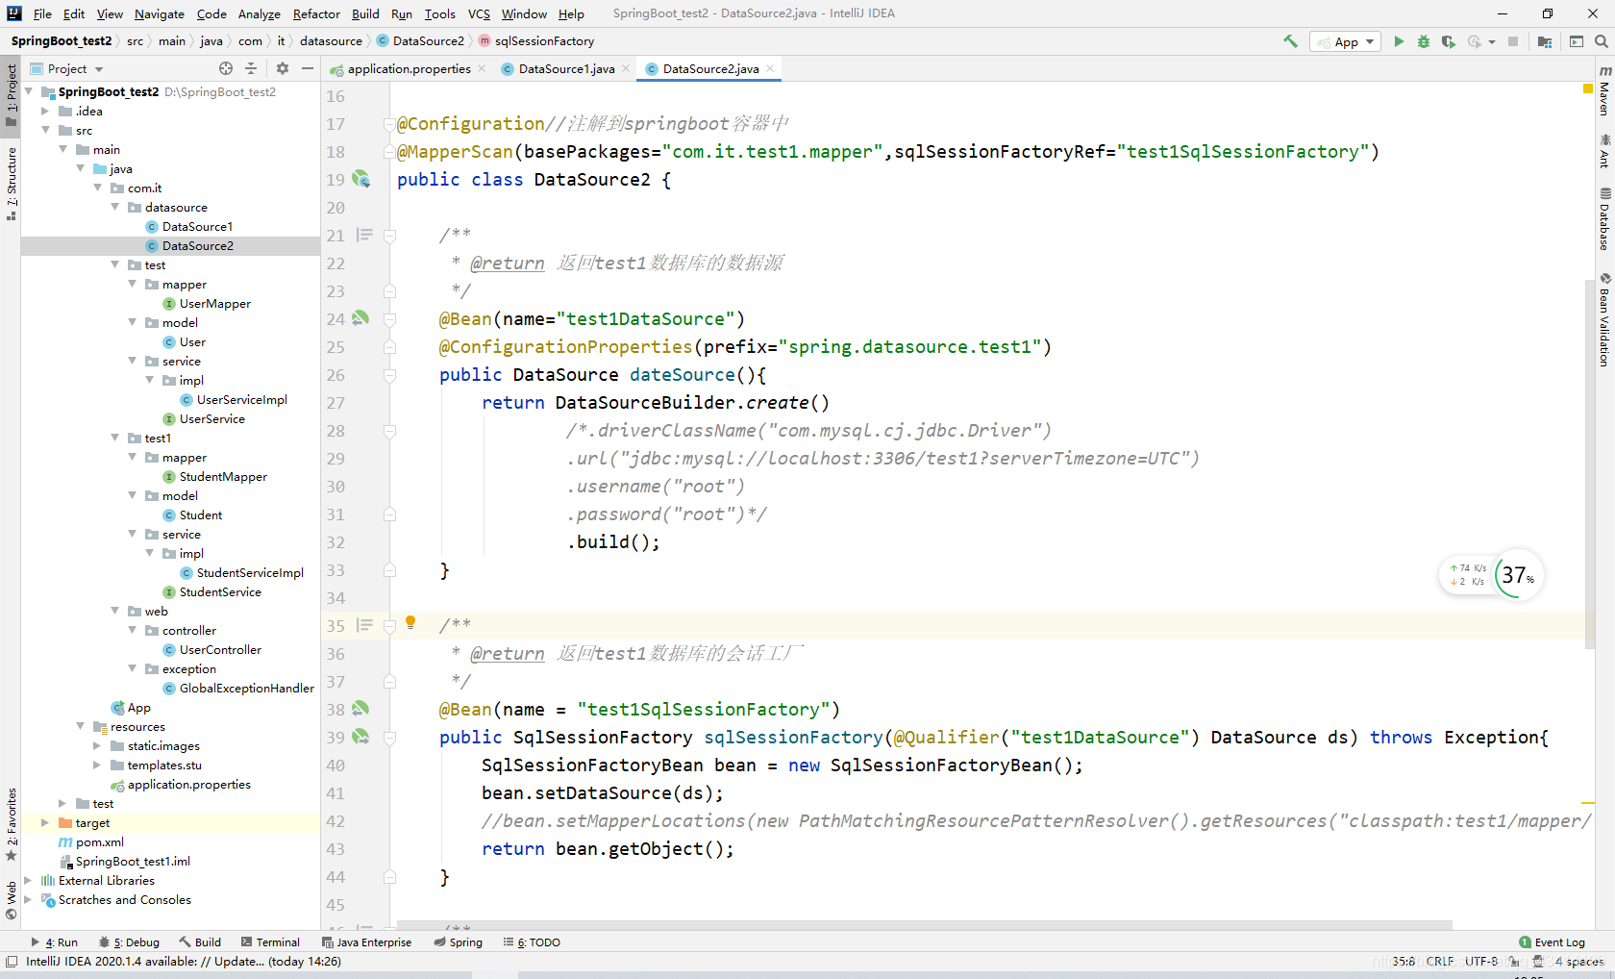Open the App run configuration dropdown
Viewport: 1615px width, 979px height.
point(1346,41)
